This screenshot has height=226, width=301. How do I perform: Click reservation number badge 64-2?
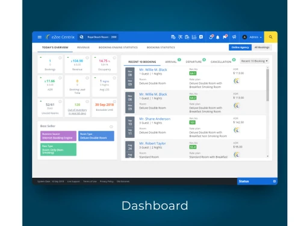pos(193,98)
